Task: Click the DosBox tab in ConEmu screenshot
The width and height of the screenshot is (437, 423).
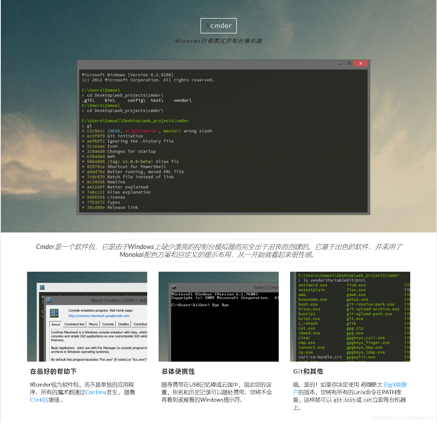Action: [x=124, y=324]
